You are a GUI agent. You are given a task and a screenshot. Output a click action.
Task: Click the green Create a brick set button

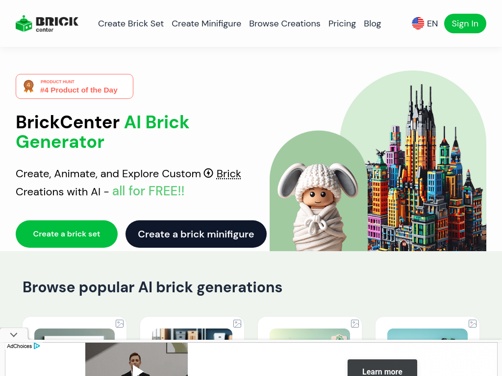pos(67,234)
